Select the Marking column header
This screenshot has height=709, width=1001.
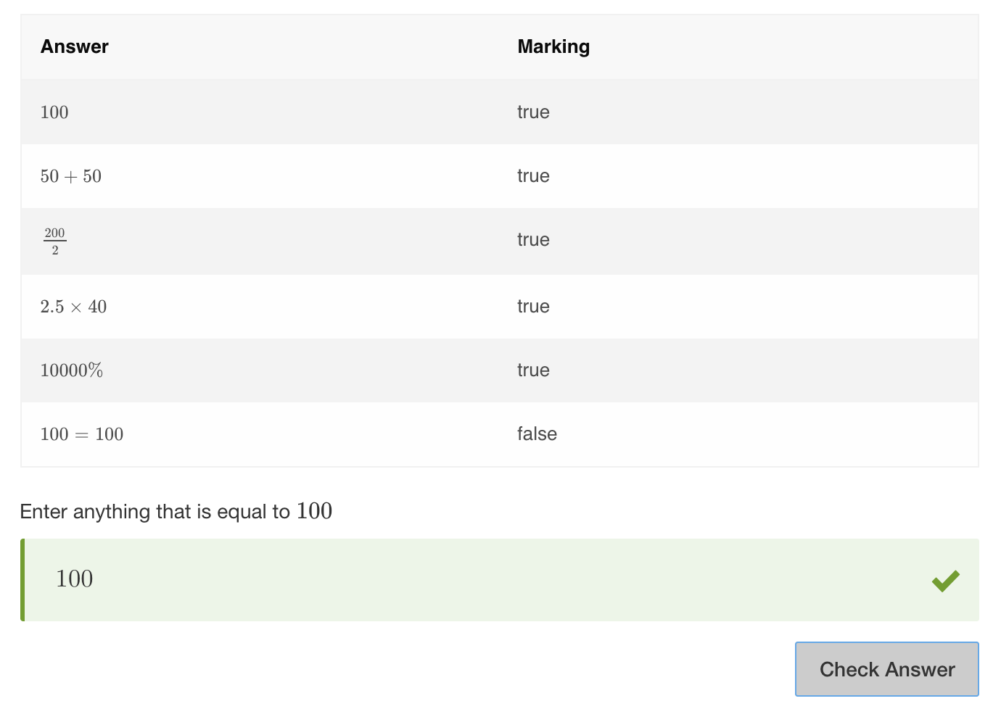pyautogui.click(x=553, y=46)
